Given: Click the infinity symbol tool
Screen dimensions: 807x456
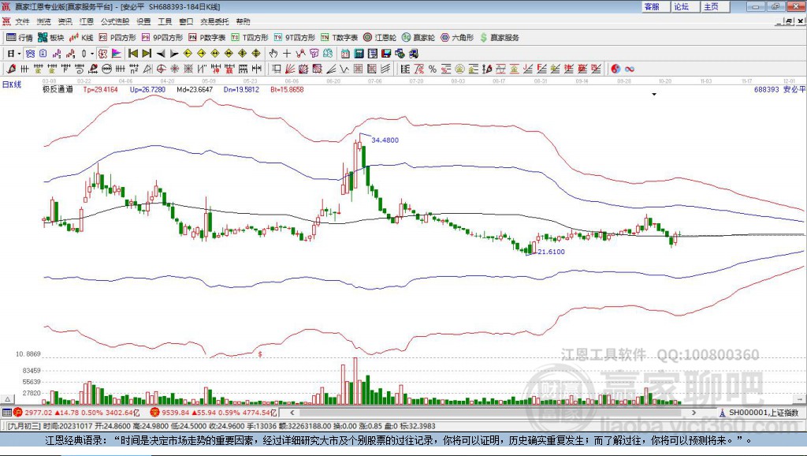Looking at the screenshot, I should tap(630, 69).
